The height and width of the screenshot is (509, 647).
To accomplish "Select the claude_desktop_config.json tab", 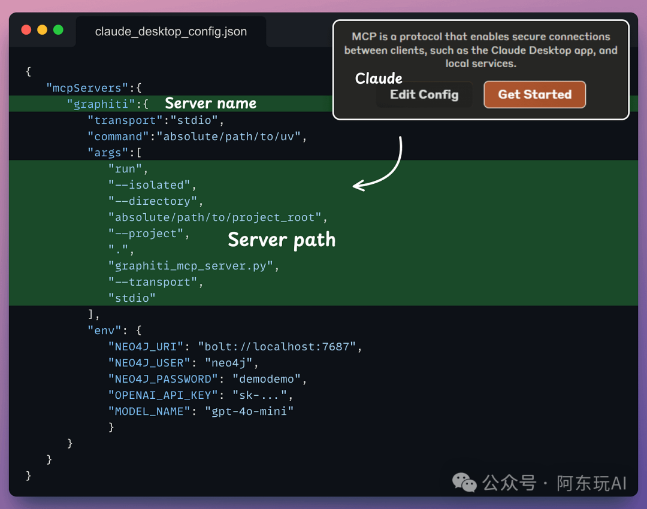I will [171, 31].
